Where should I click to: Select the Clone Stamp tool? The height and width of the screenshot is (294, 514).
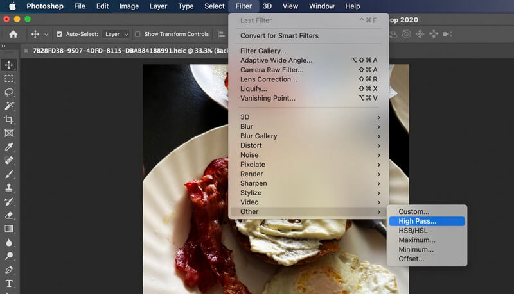pyautogui.click(x=9, y=188)
